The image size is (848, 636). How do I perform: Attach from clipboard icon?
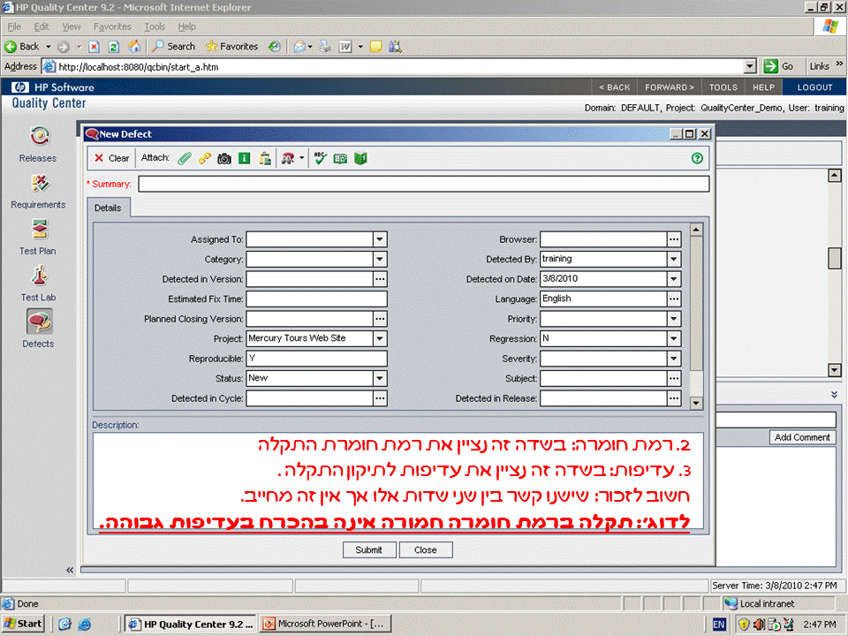click(x=265, y=158)
